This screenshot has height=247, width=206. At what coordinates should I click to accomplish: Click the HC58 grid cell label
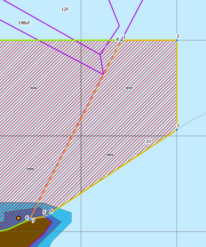click(x=33, y=88)
